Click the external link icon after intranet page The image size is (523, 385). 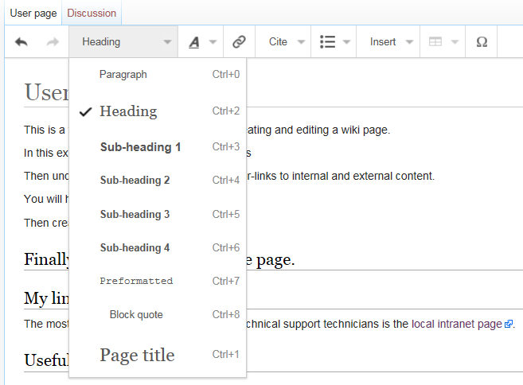509,325
